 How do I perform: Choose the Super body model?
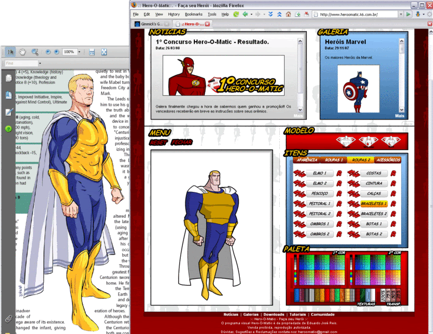click(x=346, y=141)
